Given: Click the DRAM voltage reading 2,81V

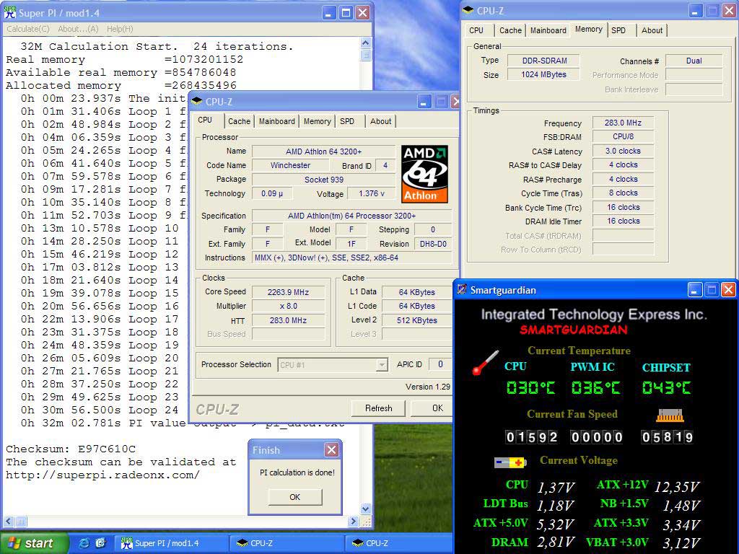Looking at the screenshot, I should pos(555,542).
